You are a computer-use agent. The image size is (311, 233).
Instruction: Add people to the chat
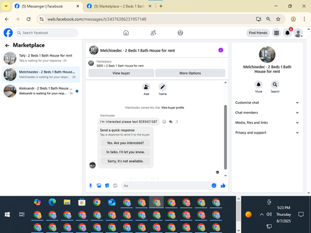(146, 87)
